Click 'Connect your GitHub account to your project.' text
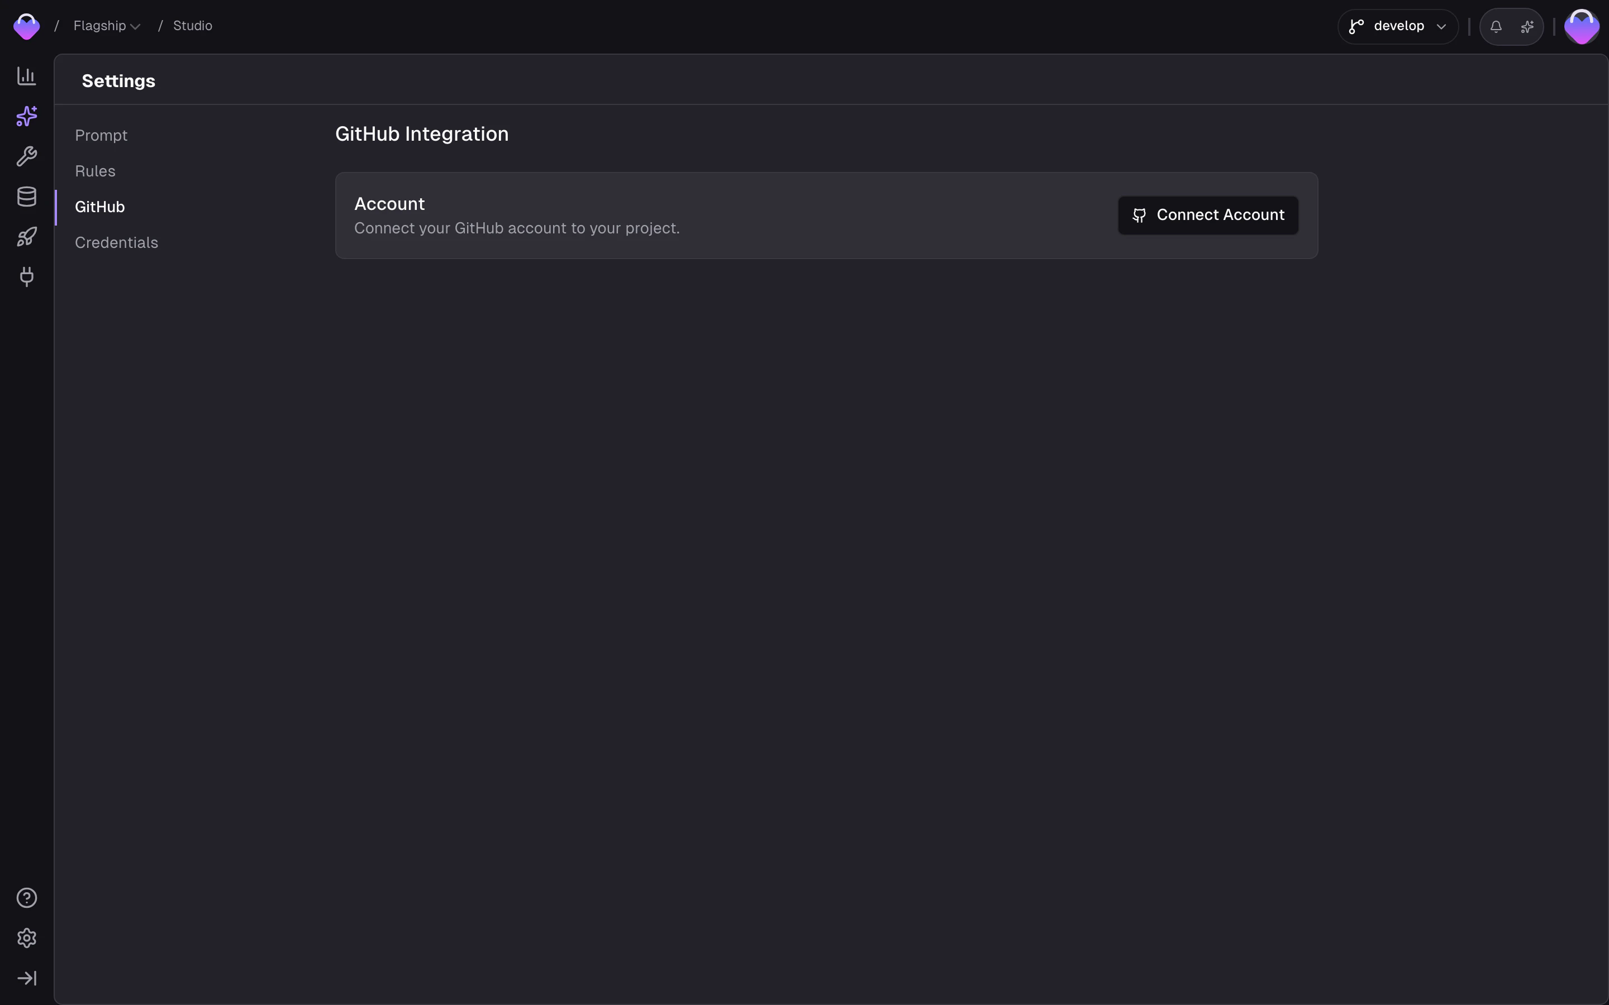 coord(517,229)
